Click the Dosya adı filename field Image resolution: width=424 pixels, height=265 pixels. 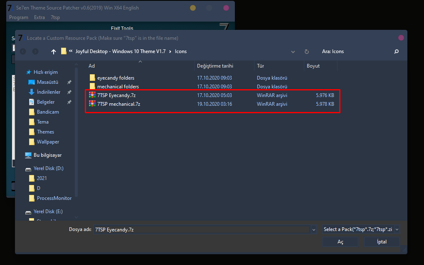[202, 230]
